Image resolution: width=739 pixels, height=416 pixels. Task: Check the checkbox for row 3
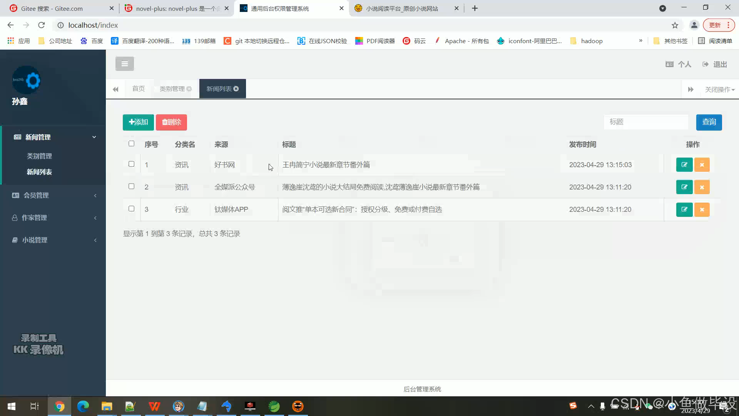tap(131, 209)
